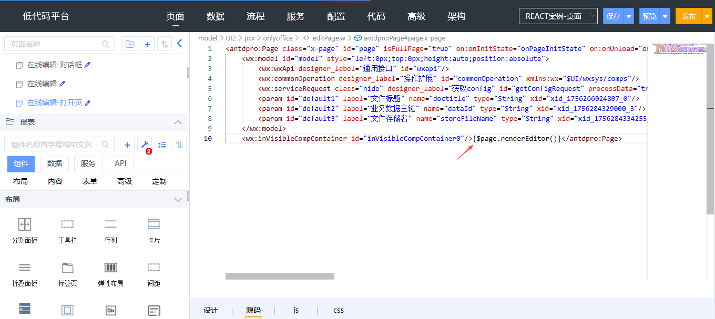The image size is (715, 319).
Task: Collapse the left panel with blue chevron
Action: 179,44
